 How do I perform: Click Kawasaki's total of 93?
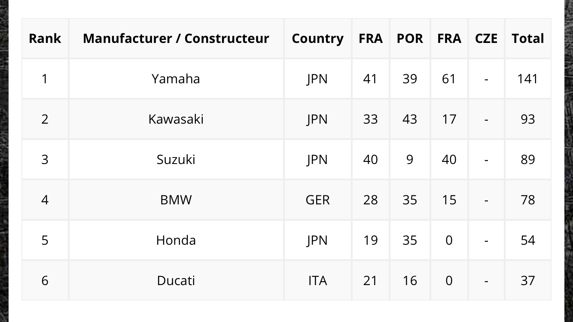(527, 119)
